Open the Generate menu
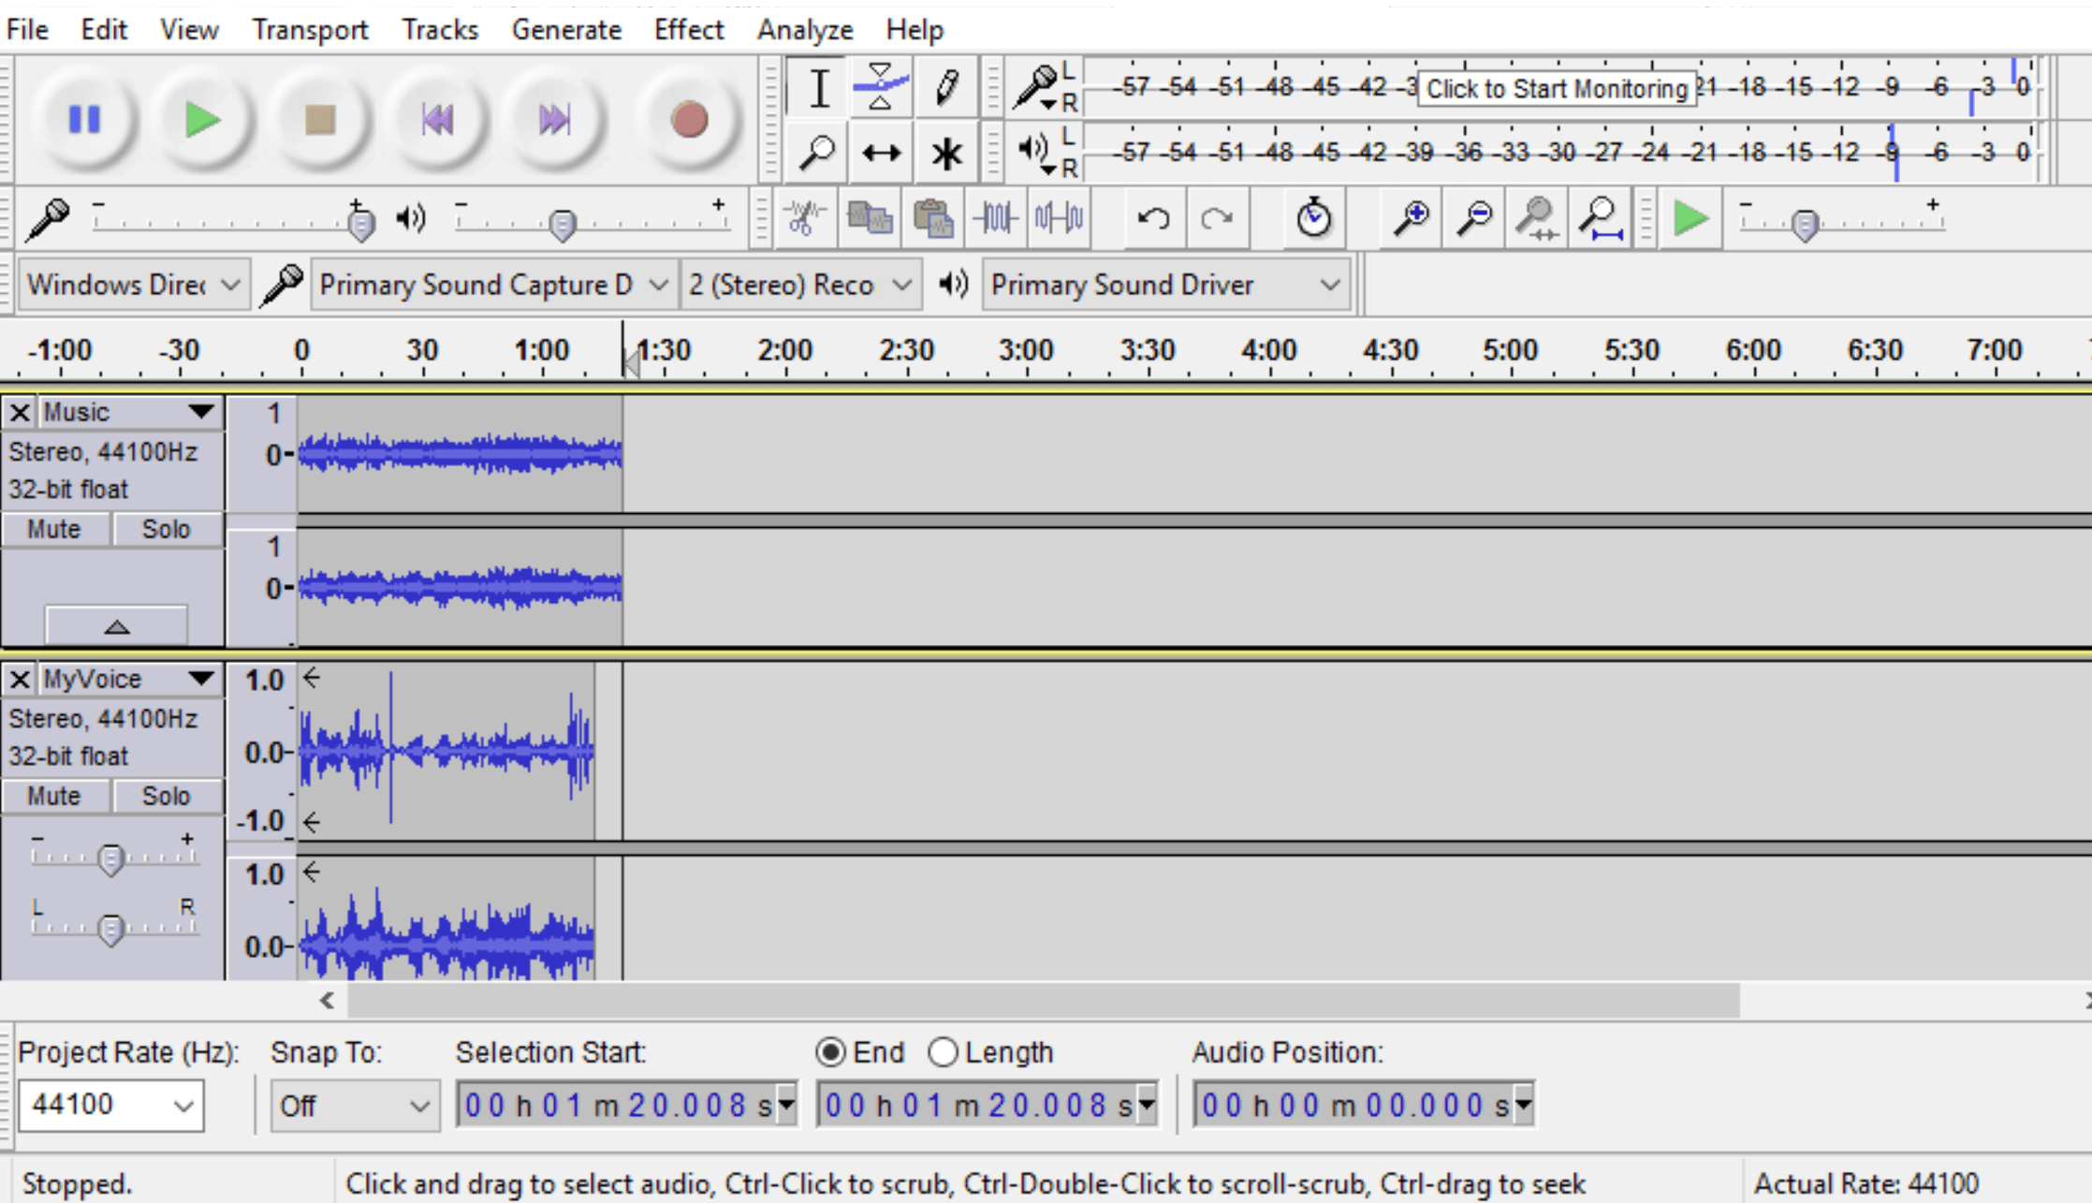This screenshot has width=2092, height=1203. click(566, 30)
